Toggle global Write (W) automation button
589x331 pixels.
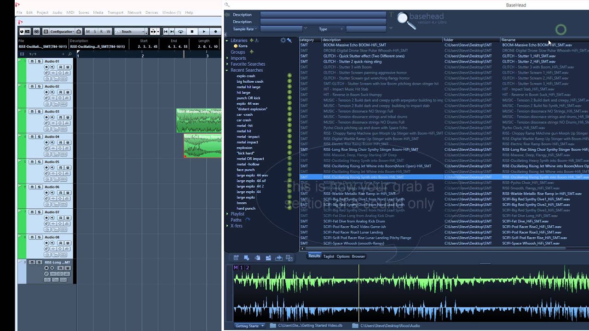[109, 32]
